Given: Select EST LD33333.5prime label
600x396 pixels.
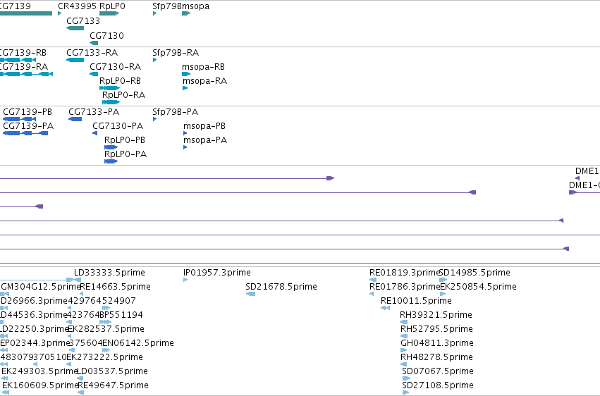Looking at the screenshot, I should tap(109, 273).
